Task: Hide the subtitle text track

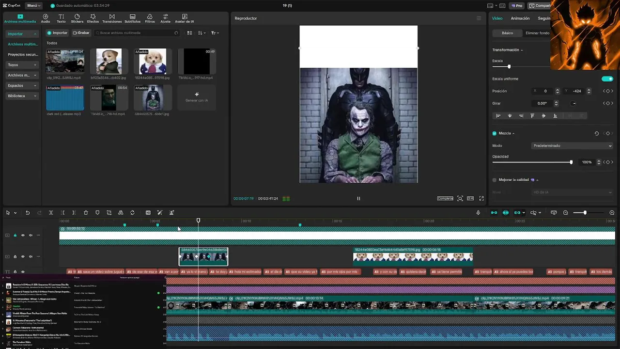Action: [x=23, y=272]
